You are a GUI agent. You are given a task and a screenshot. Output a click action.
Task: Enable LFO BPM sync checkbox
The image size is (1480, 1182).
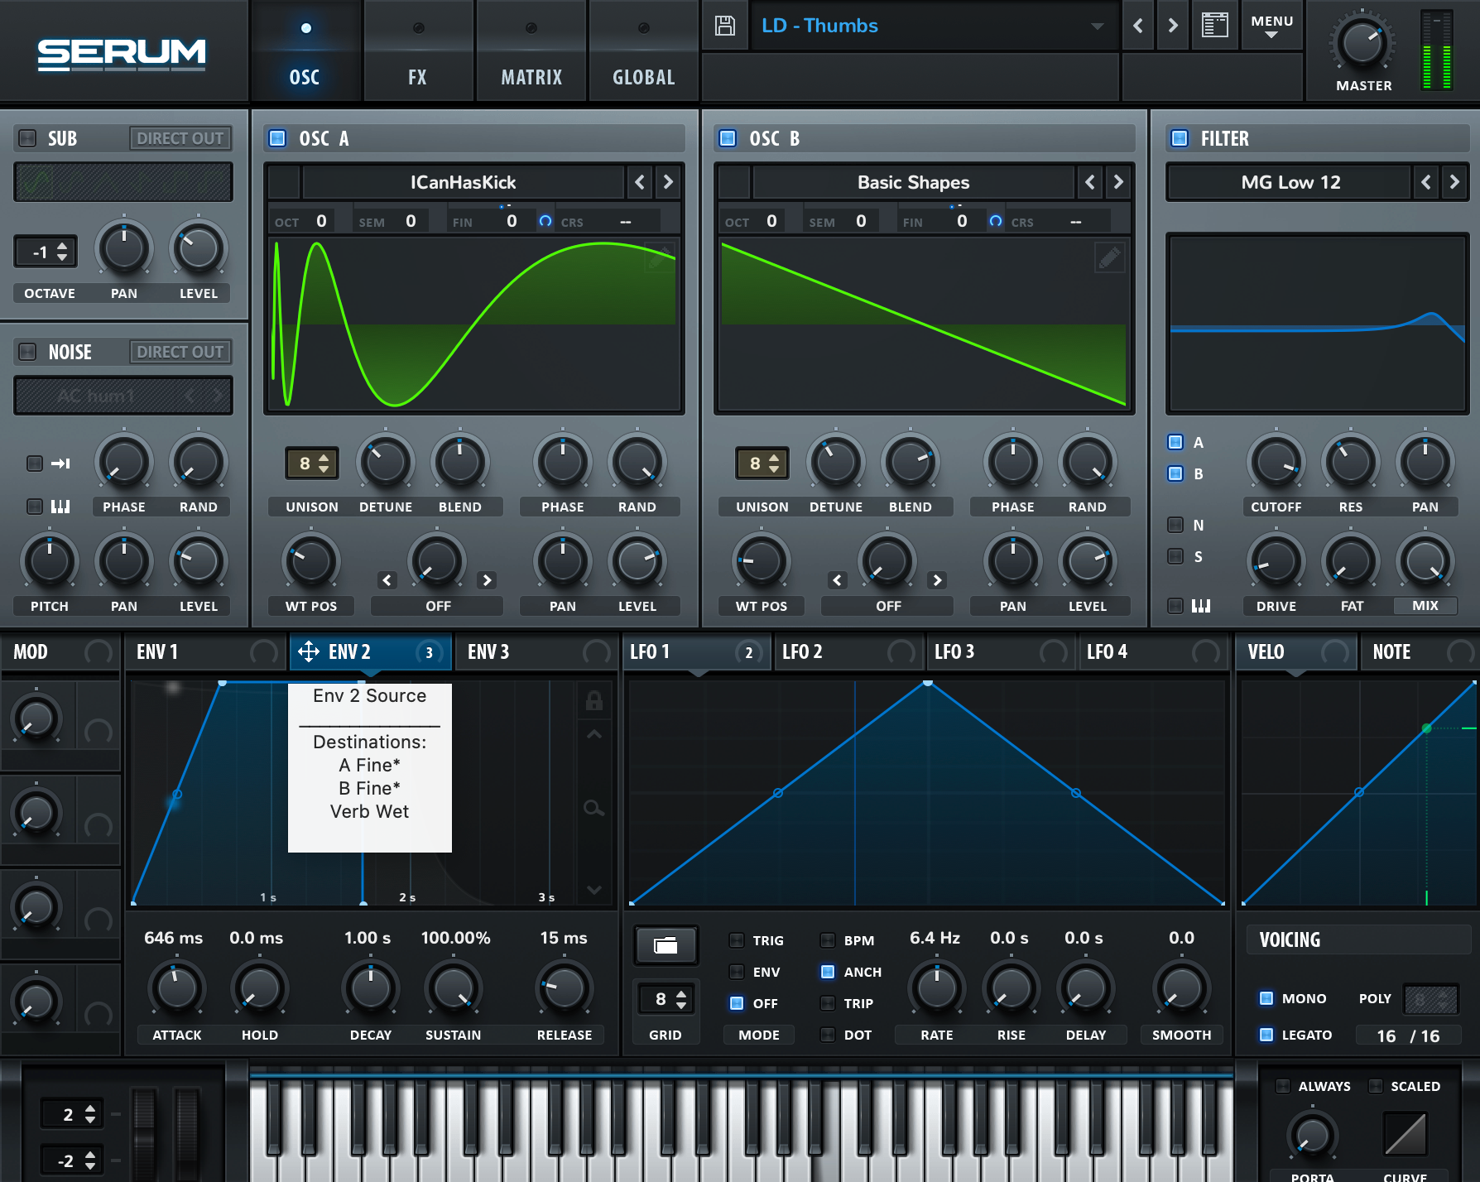click(828, 940)
